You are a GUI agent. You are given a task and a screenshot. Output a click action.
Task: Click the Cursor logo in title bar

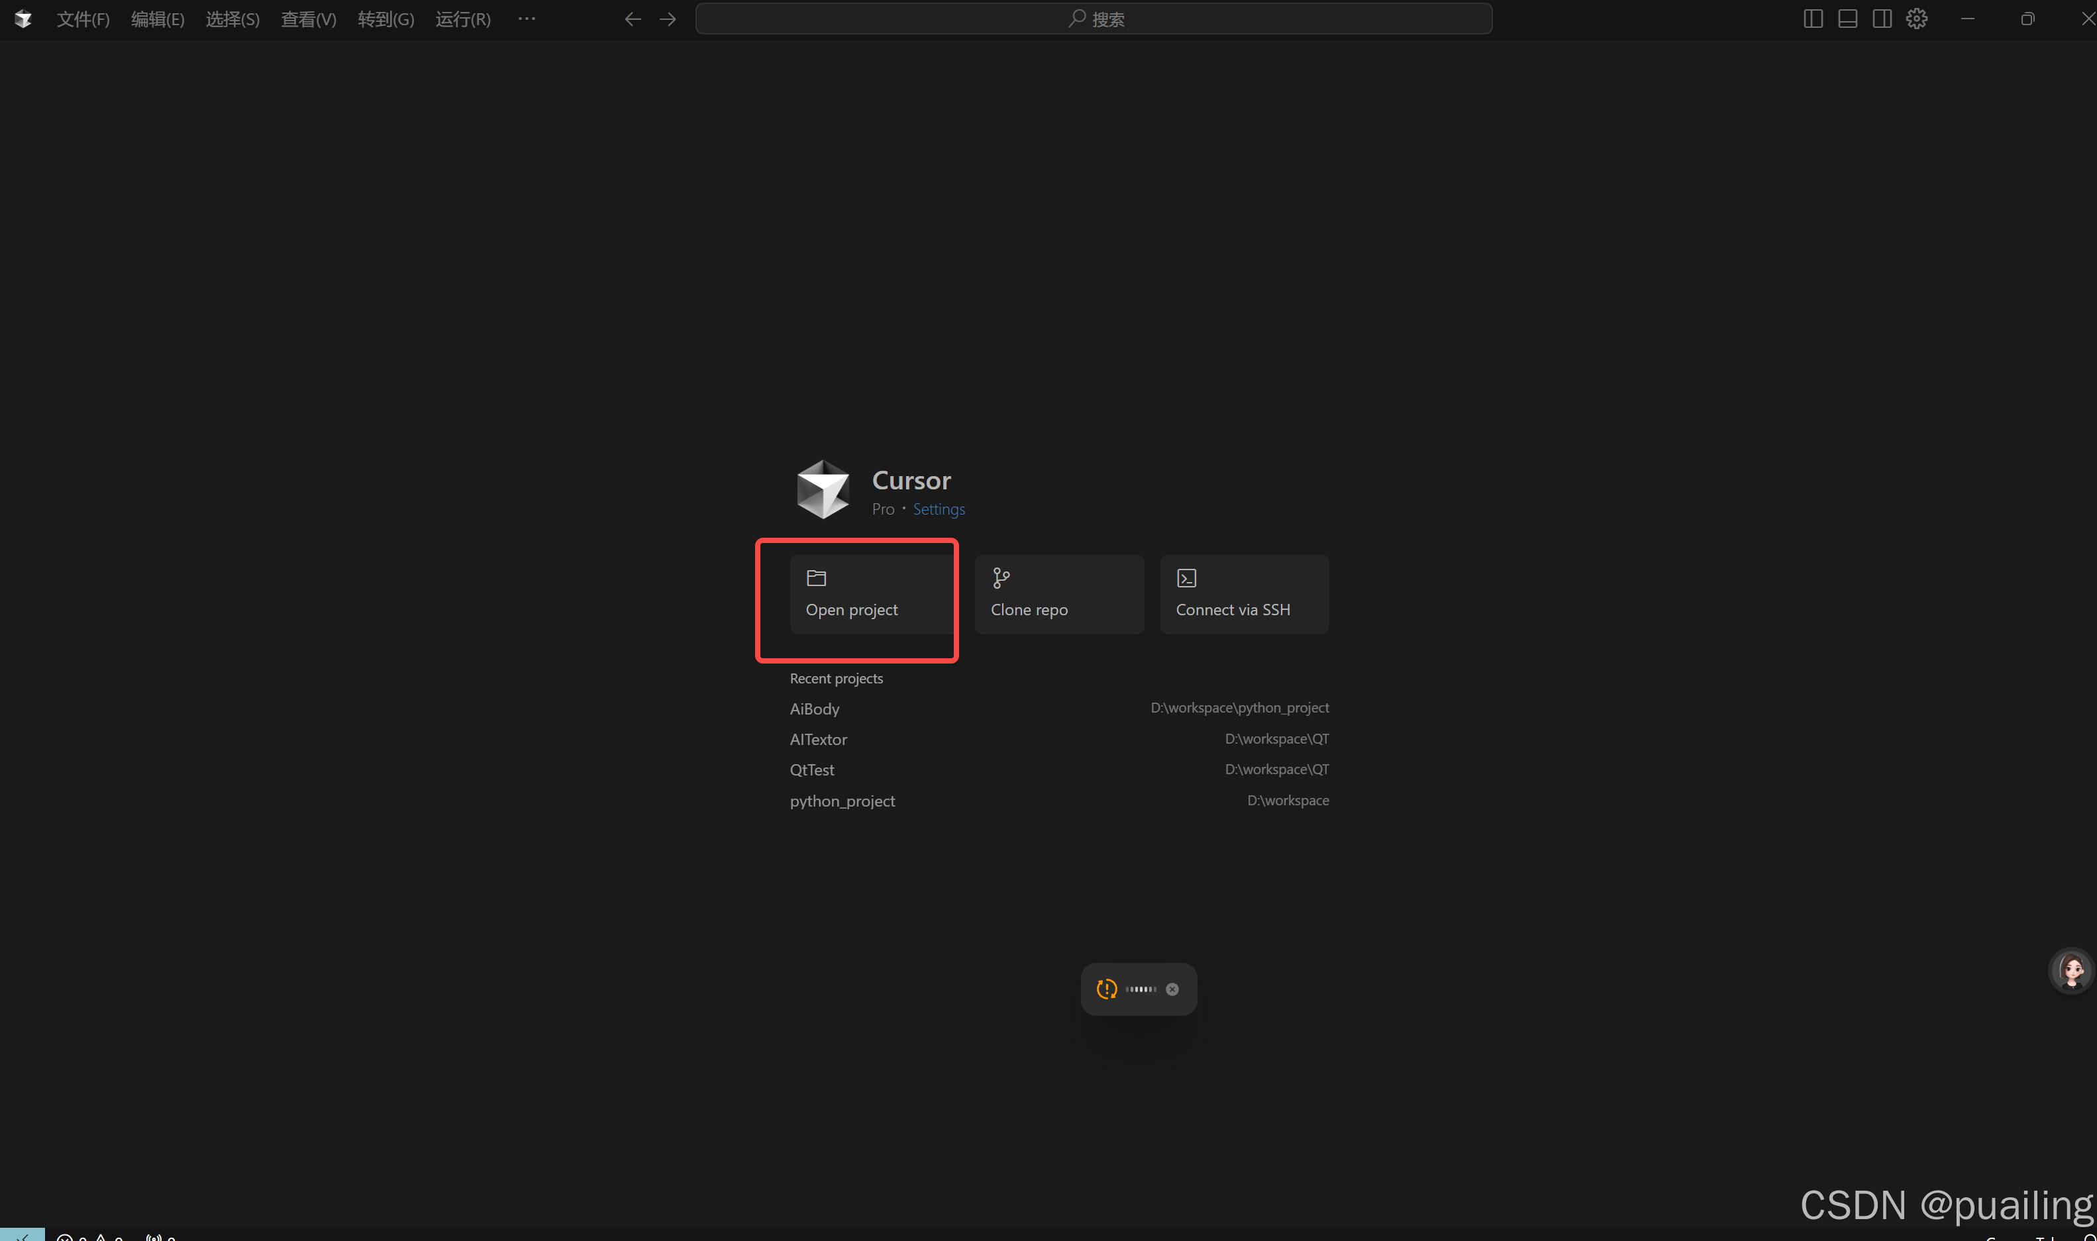pyautogui.click(x=23, y=19)
